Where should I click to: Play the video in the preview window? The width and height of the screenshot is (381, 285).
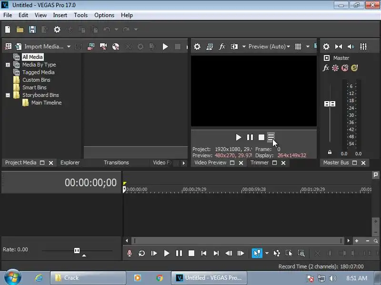click(x=239, y=137)
